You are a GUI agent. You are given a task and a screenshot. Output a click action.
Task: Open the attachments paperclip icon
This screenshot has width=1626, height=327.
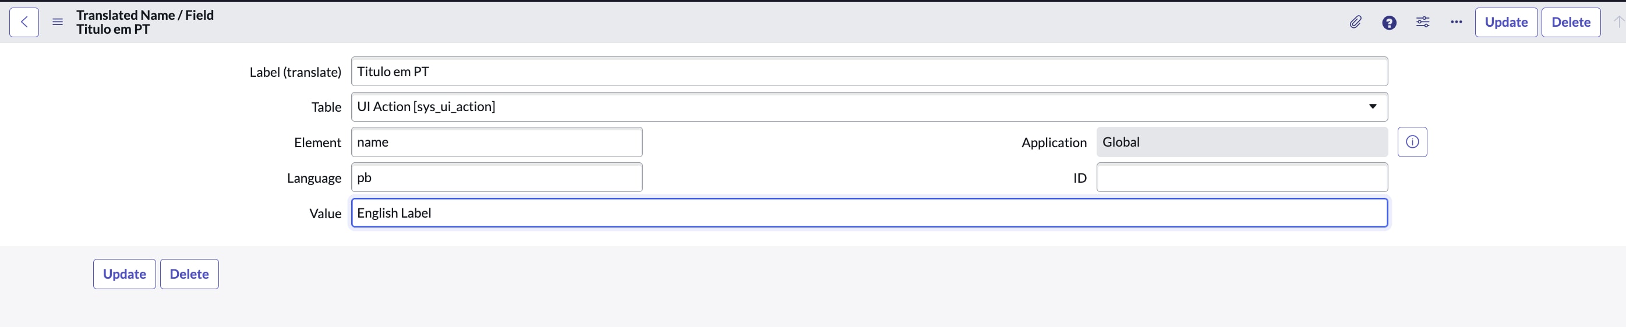click(x=1355, y=22)
